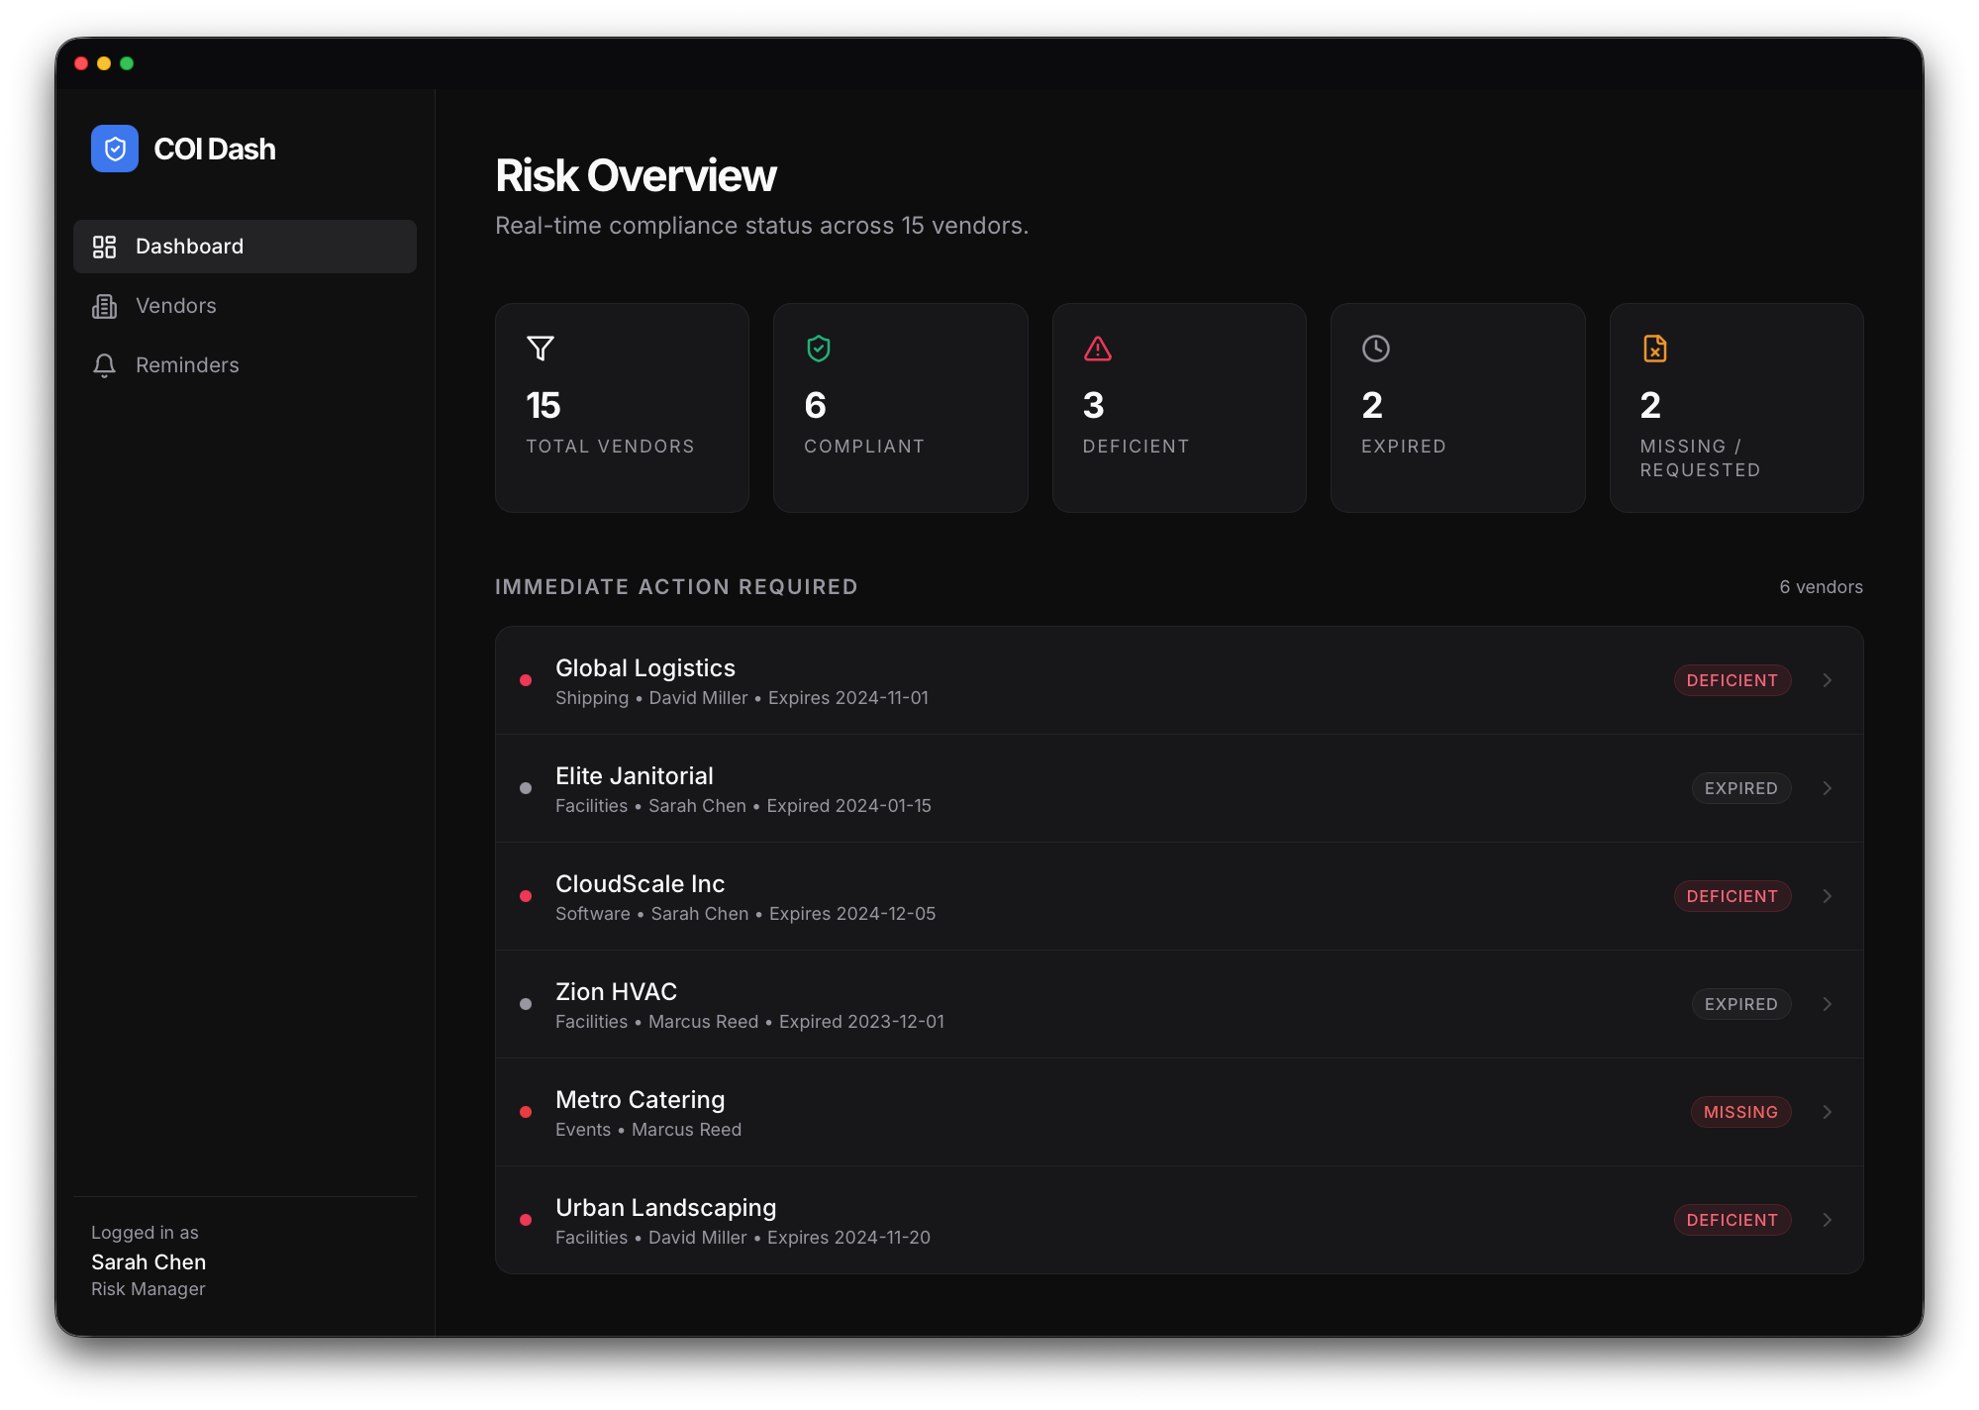Click the document icon on Missing/Requested card
Screen dimensions: 1979x1410
[x=1655, y=349]
